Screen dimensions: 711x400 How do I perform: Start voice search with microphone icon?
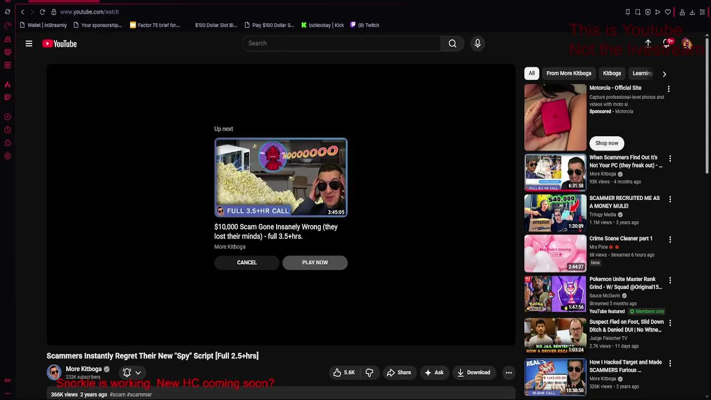click(478, 43)
